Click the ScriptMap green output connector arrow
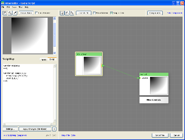This screenshot has width=185, height=140. tap(103, 65)
